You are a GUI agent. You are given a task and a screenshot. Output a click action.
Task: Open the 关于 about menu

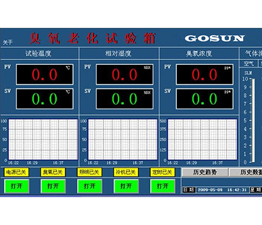(8, 42)
